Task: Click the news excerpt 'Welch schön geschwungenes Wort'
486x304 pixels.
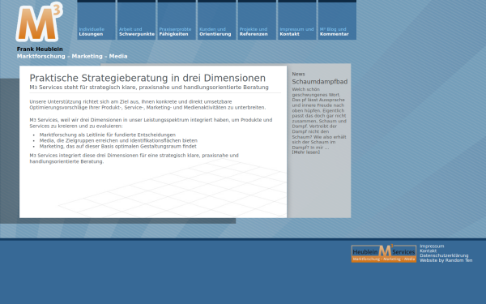Action: point(319,118)
